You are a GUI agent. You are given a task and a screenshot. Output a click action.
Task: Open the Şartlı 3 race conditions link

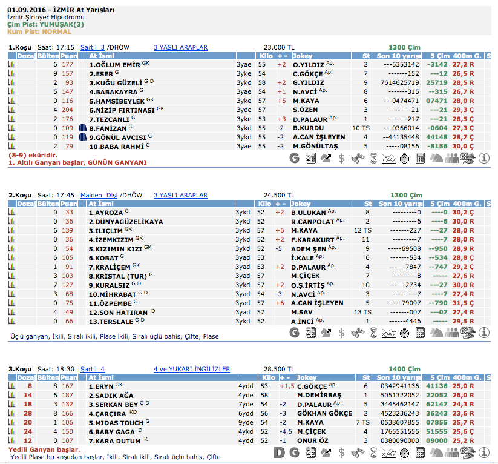pyautogui.click(x=93, y=47)
